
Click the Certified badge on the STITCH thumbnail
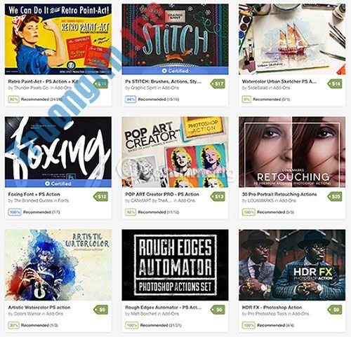pos(175,71)
